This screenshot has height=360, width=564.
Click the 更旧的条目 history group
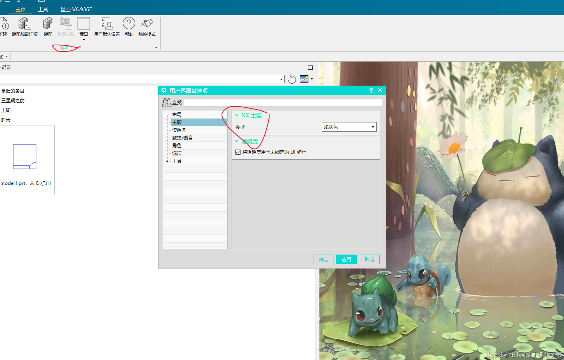(x=12, y=91)
